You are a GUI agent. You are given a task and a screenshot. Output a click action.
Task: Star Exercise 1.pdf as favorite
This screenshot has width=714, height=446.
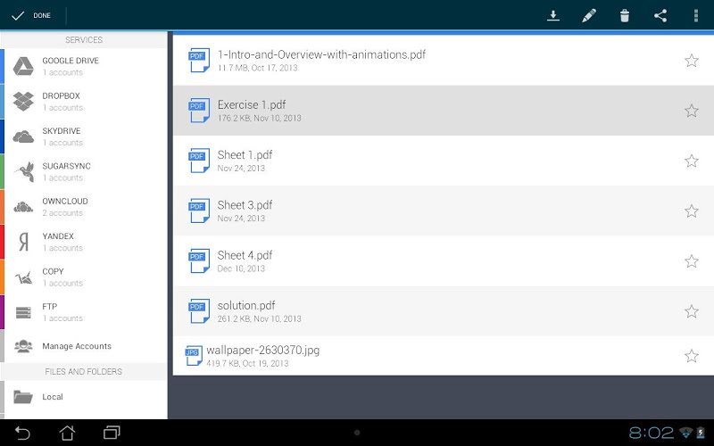pyautogui.click(x=691, y=111)
